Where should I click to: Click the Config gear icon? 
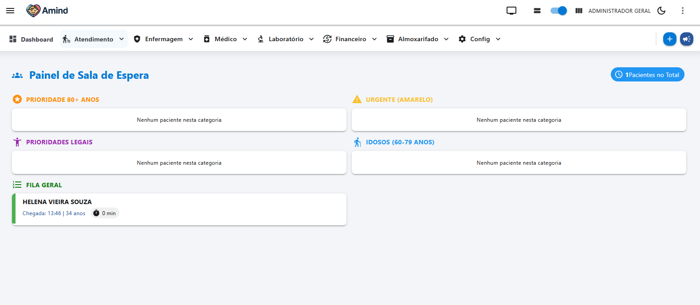coord(462,39)
